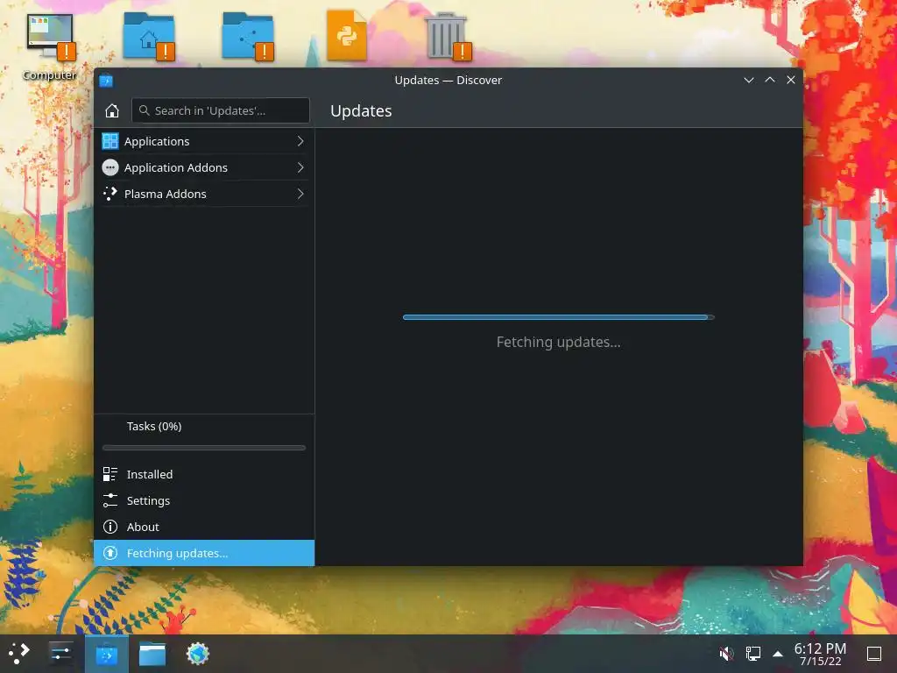The image size is (897, 673).
Task: Expand the Application Addons chevron arrow
Action: (300, 167)
